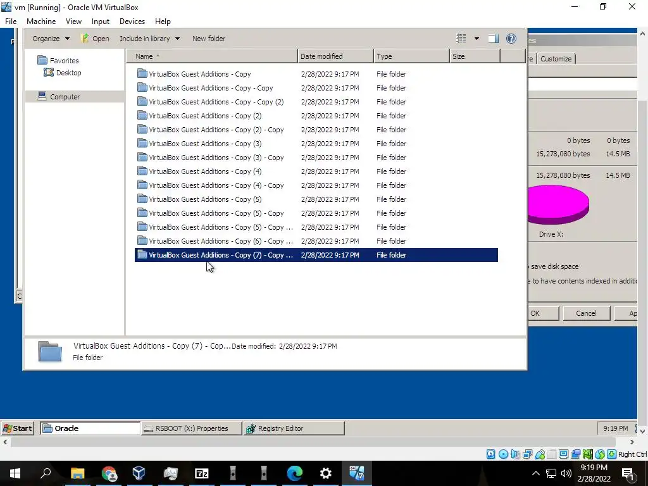The image size is (648, 486).
Task: Sort by the Name column header
Action: coord(211,56)
